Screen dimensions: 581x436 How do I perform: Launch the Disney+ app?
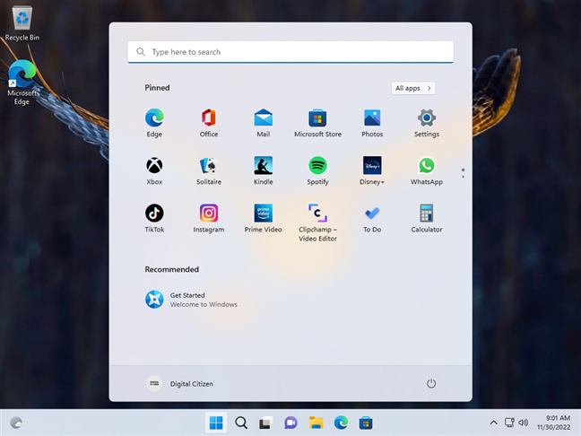[372, 171]
